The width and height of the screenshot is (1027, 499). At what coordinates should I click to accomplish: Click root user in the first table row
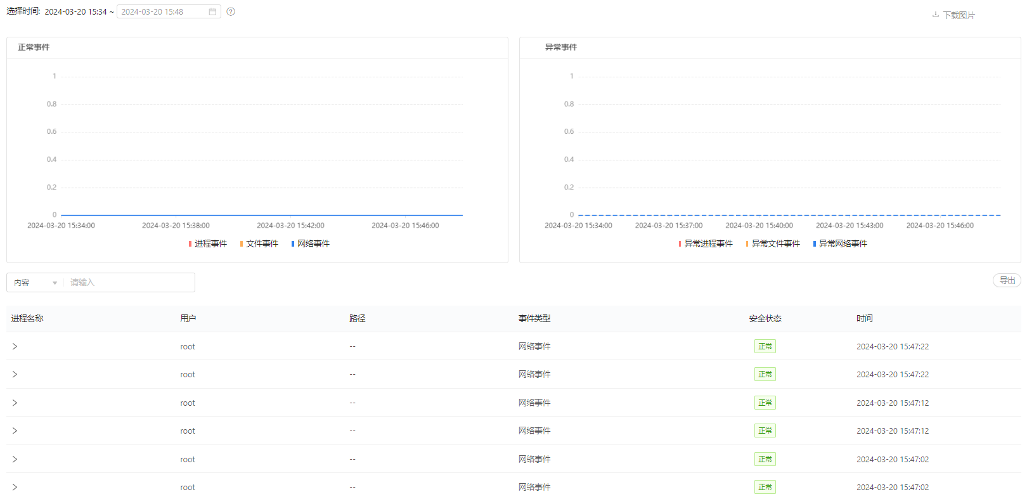[188, 347]
